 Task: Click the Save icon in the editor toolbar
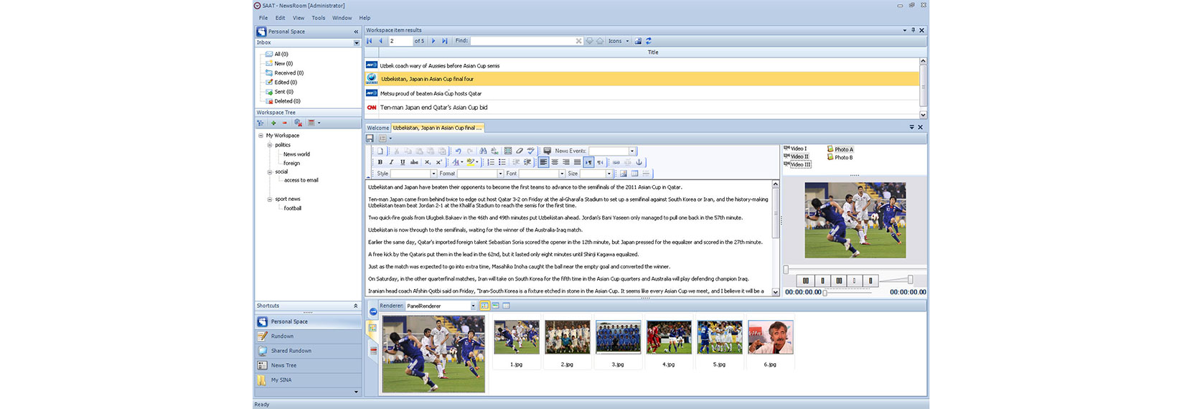click(370, 138)
